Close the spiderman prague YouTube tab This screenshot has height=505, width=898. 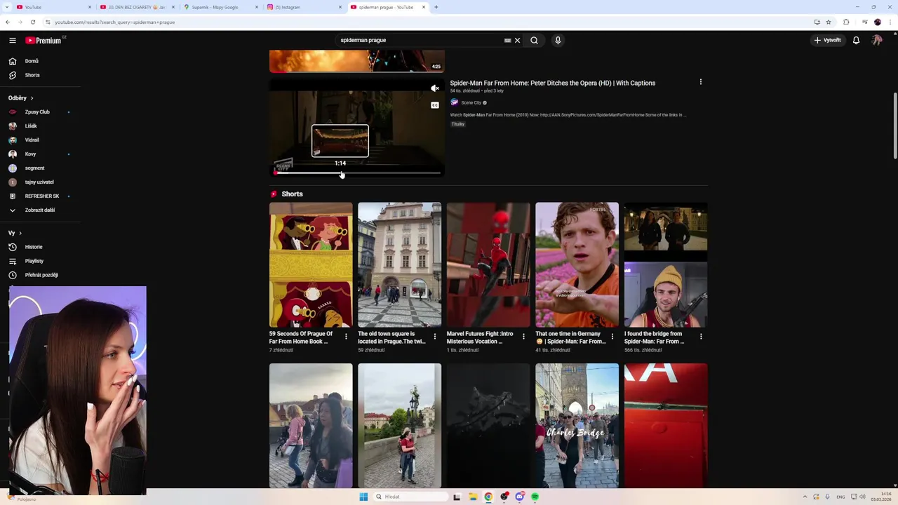424,7
